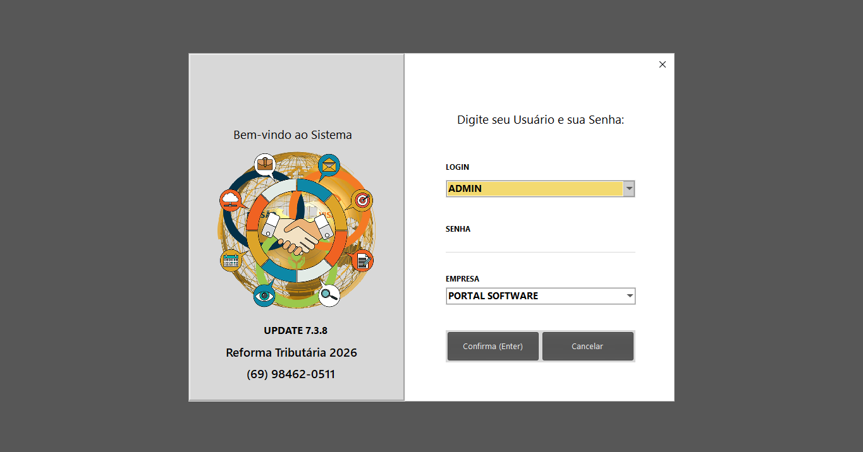Click the target bullseye icon

362,200
